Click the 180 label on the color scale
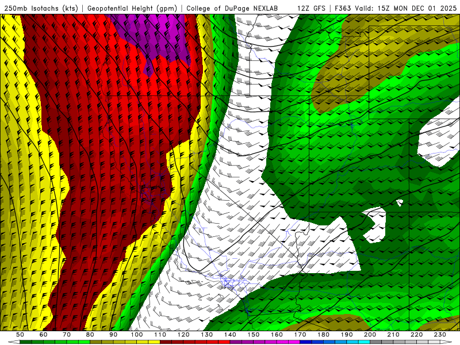The width and height of the screenshot is (460, 345). point(323,335)
